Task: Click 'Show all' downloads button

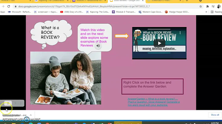Action: (215, 115)
